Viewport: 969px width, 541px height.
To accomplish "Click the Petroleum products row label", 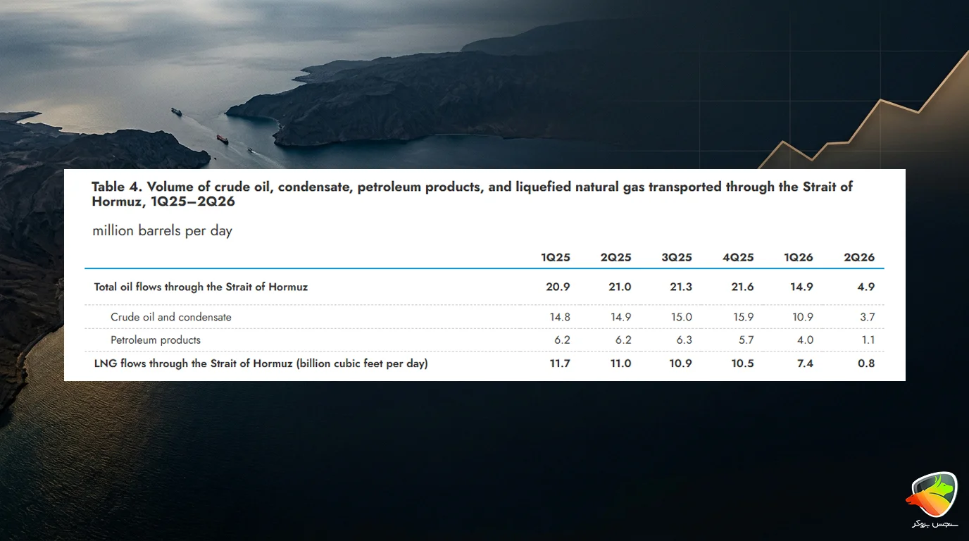I will tap(156, 340).
